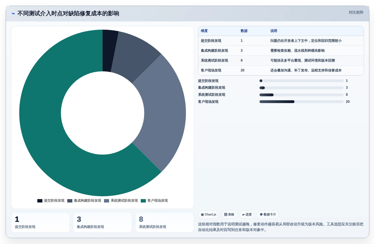Click the chart title 不同测试介入时点对缺陷修复成本的影响

(68, 14)
